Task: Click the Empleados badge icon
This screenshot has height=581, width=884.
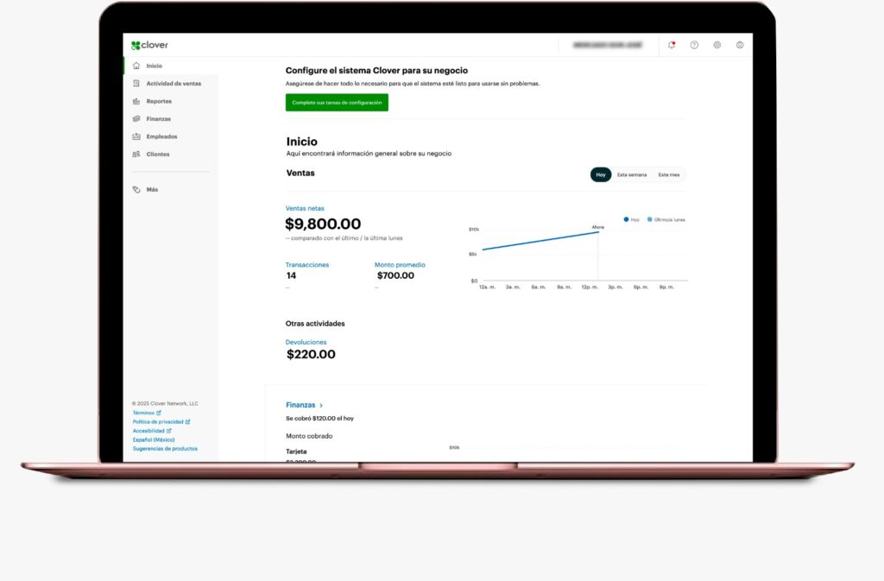Action: pyautogui.click(x=136, y=136)
